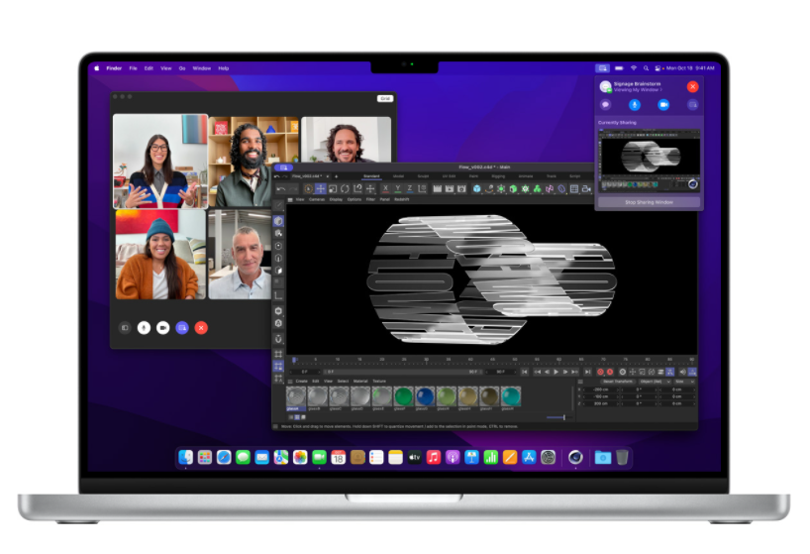Viewport: 810px width, 554px height.
Task: Toggle camera in FaceTime window controls
Action: [x=162, y=328]
